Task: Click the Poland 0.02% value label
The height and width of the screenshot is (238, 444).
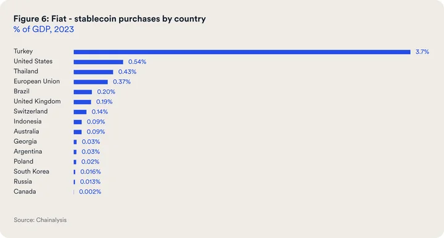Action: point(90,162)
